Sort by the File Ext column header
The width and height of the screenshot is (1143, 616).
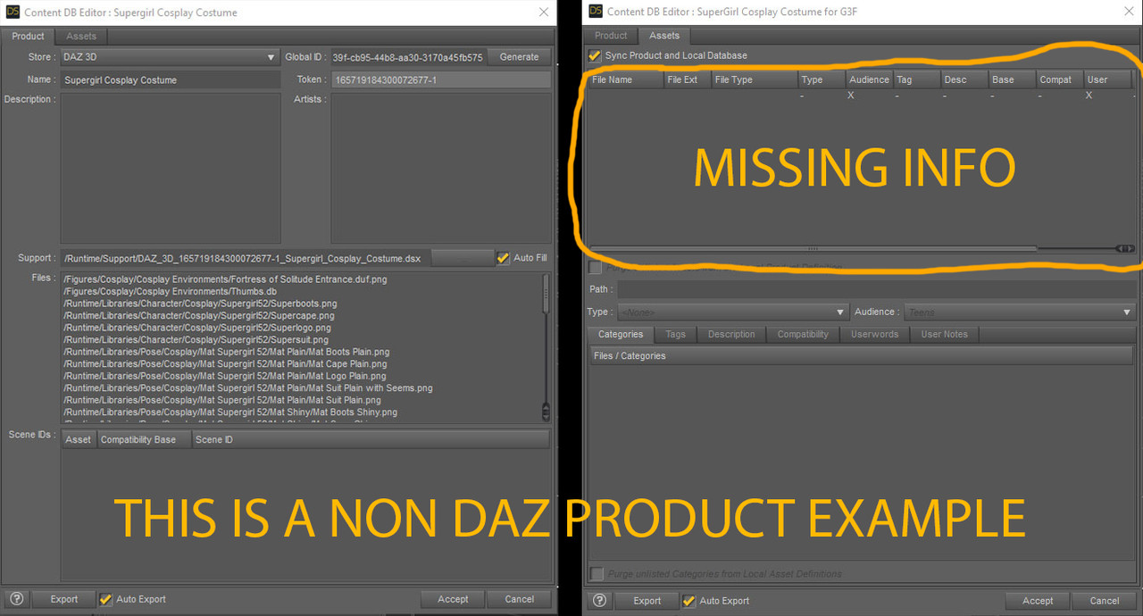687,79
